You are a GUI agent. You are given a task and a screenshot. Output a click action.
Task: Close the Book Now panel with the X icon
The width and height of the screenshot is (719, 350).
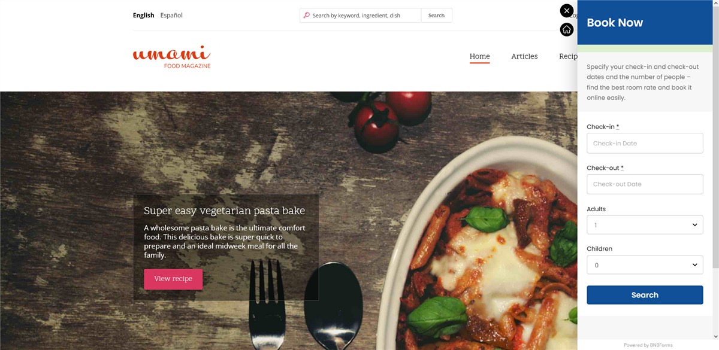pos(567,11)
